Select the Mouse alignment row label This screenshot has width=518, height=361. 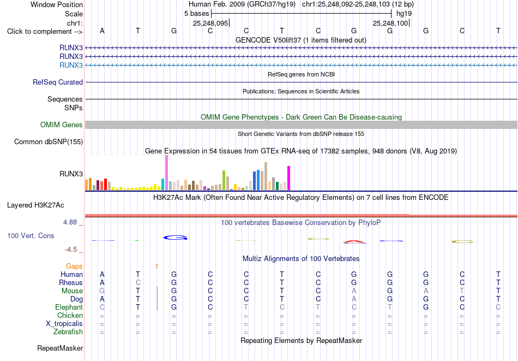coord(72,291)
